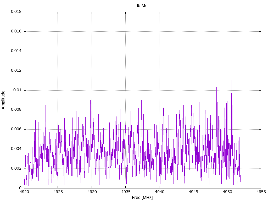Click the 0.014 amplitude tick label
Screen dimensions: 268x201
(x=16, y=51)
